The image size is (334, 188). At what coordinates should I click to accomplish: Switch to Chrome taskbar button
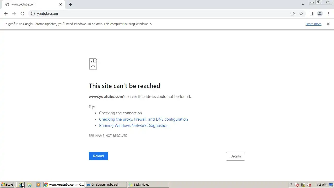click(64, 185)
